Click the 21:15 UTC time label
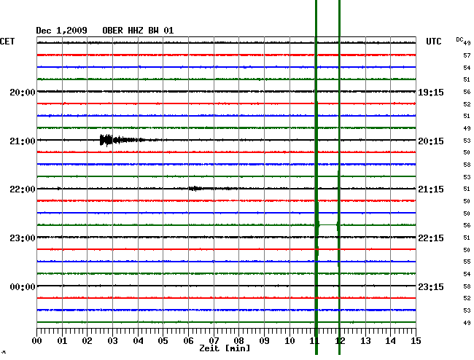The width and height of the screenshot is (474, 360). tap(431, 189)
